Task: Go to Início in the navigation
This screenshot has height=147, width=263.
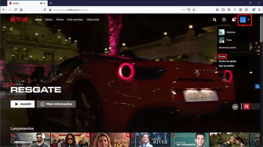Action: [39, 20]
